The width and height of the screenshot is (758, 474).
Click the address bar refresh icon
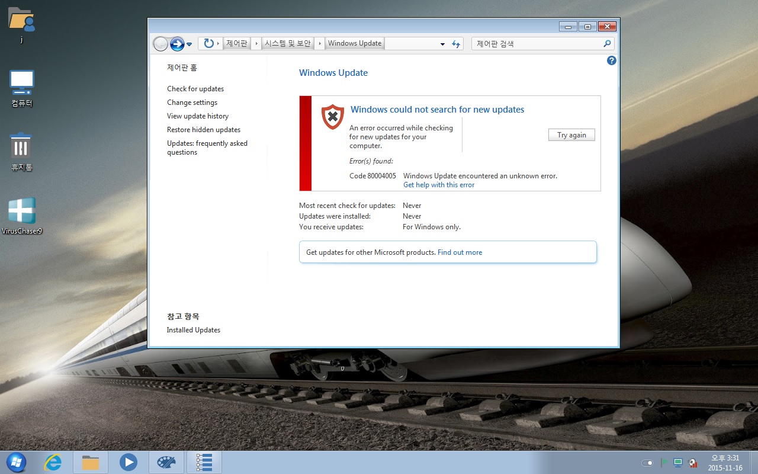(456, 44)
